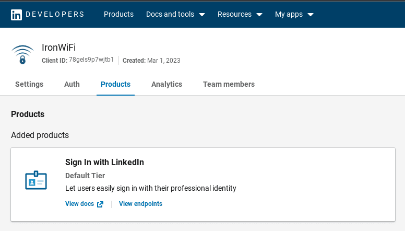Click the Created date Mar 1, 2023
This screenshot has width=405, height=231.
point(164,61)
